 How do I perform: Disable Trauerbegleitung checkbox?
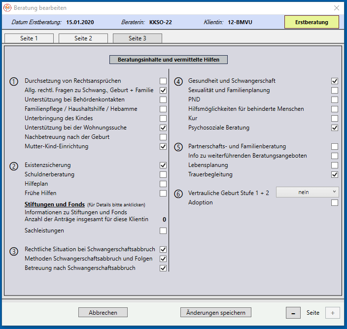coord(335,175)
